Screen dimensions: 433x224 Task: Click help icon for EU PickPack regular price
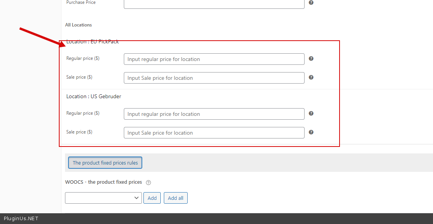[x=311, y=59]
